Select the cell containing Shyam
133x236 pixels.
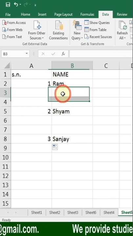[x=72, y=111]
